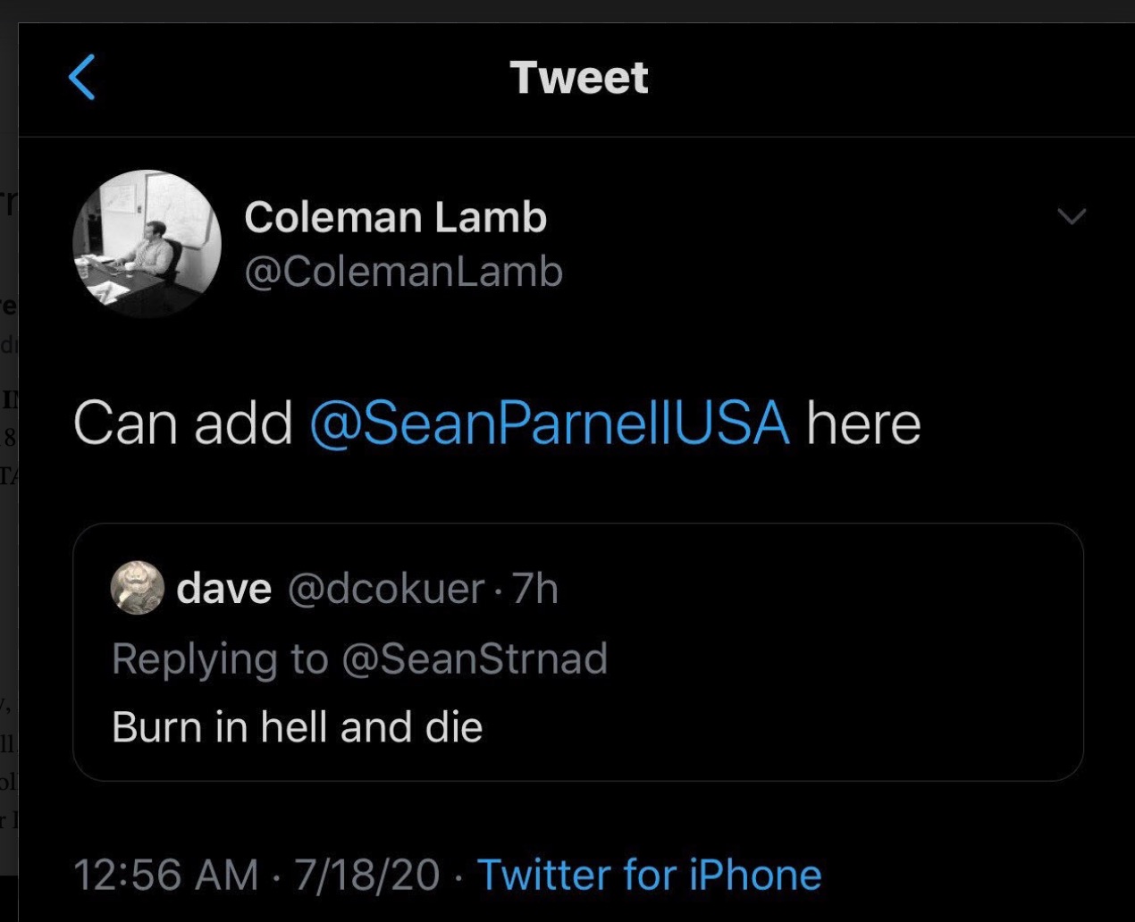Click Twitter for iPhone source link

648,874
